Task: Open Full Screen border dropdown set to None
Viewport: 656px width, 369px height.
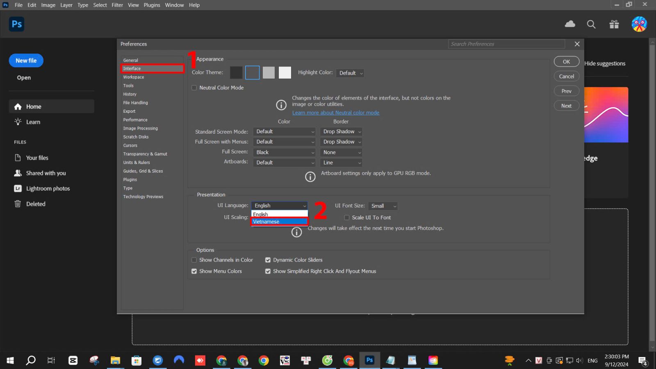Action: [x=342, y=153]
